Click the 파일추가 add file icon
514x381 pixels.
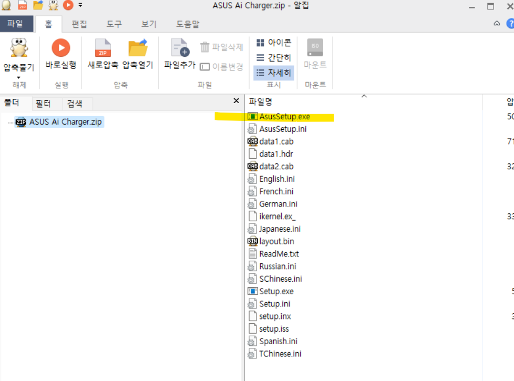pyautogui.click(x=180, y=48)
